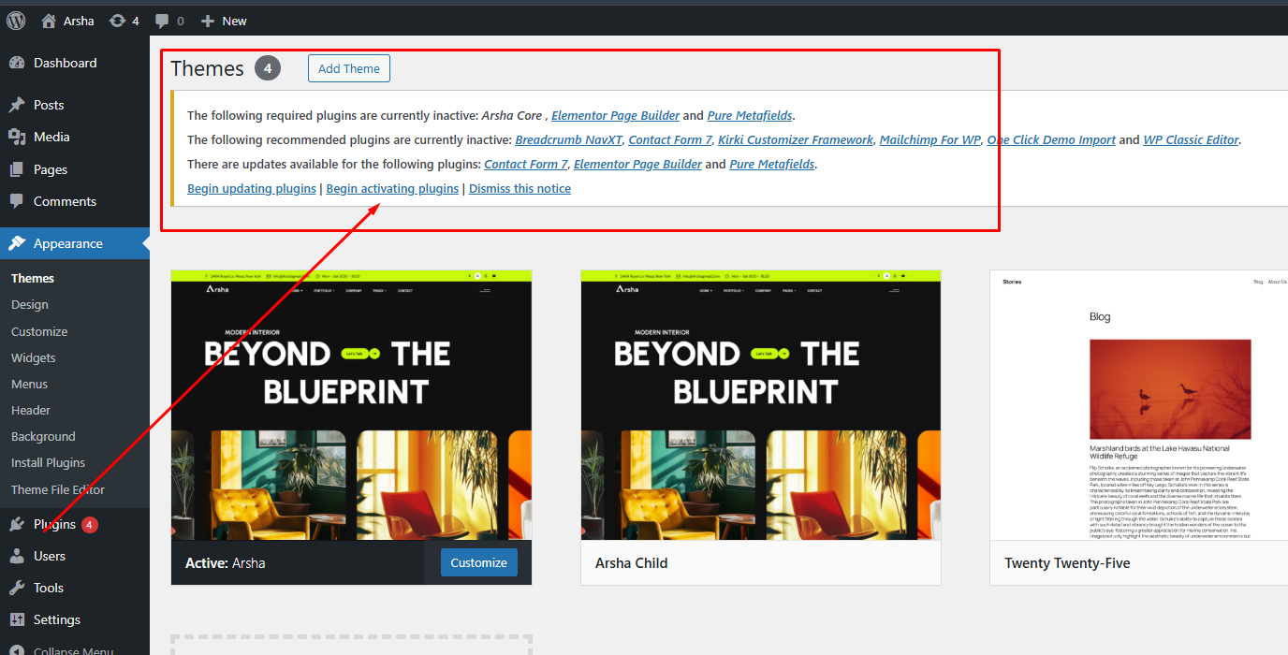Select the active Arsha theme thumbnail

coord(351,405)
